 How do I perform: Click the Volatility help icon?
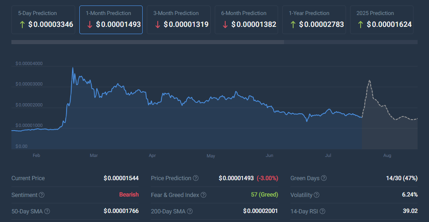(x=316, y=195)
